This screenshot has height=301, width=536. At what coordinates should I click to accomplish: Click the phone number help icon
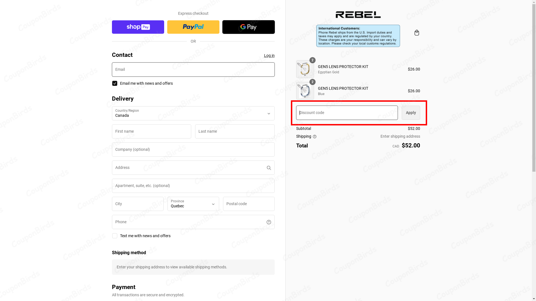click(269, 222)
